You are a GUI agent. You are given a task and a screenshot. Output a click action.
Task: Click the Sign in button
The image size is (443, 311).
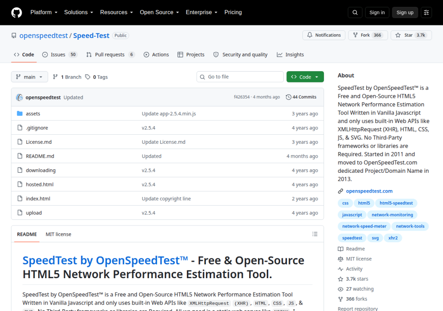(377, 13)
